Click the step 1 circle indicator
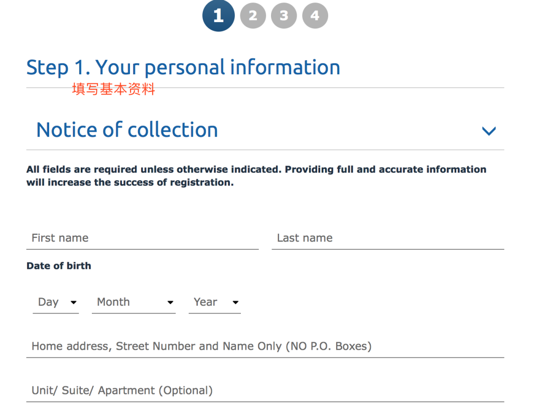542x414 pixels. click(x=218, y=16)
